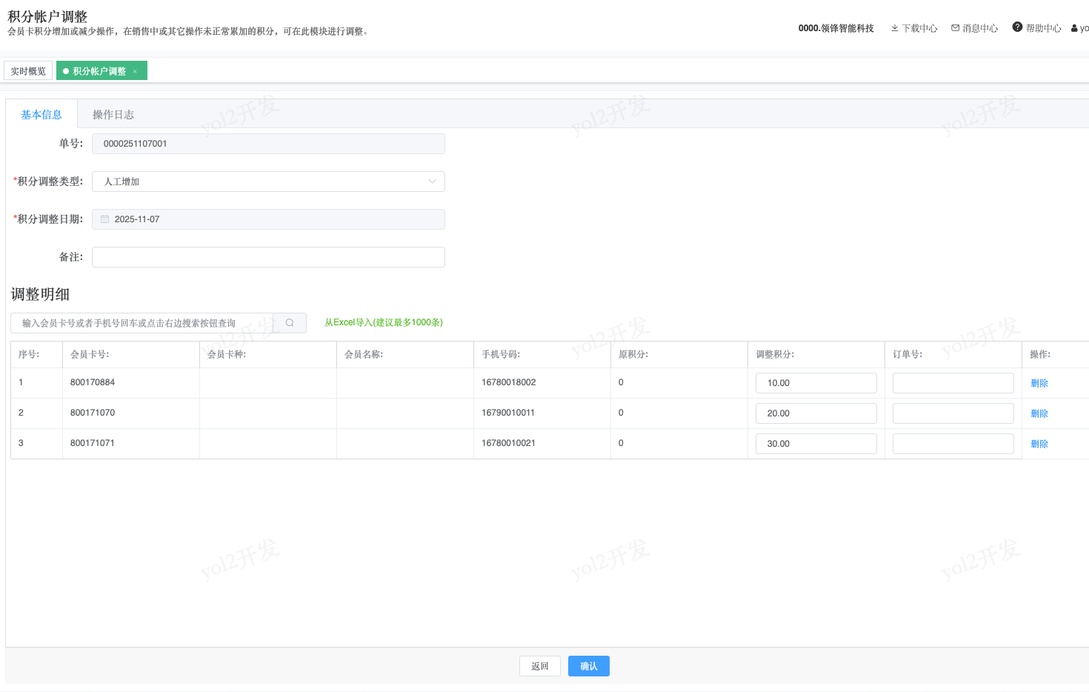Click phone number 16790010011
1089x692 pixels.
508,413
